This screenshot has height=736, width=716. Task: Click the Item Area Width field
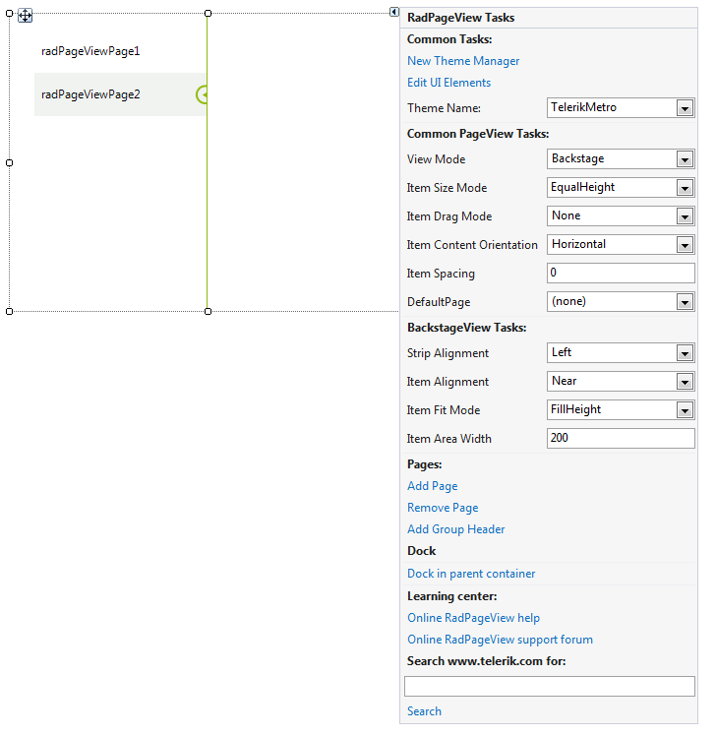[621, 439]
